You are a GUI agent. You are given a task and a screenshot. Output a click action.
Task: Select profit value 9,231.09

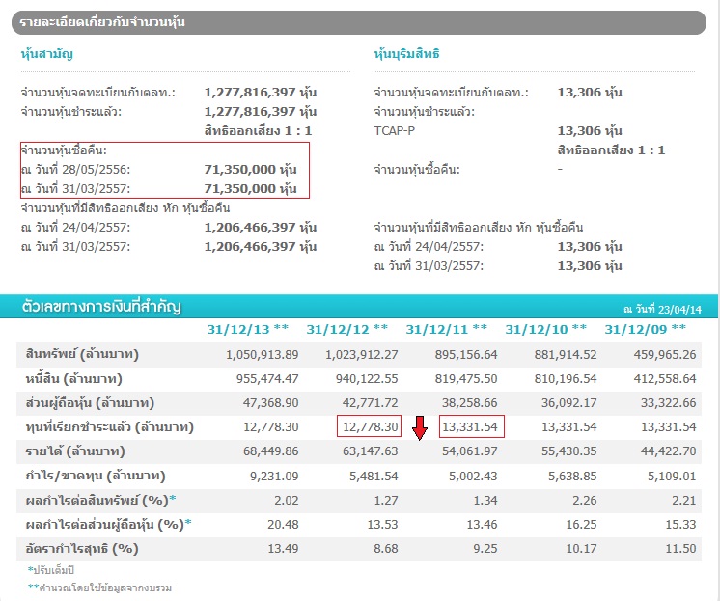pyautogui.click(x=274, y=477)
